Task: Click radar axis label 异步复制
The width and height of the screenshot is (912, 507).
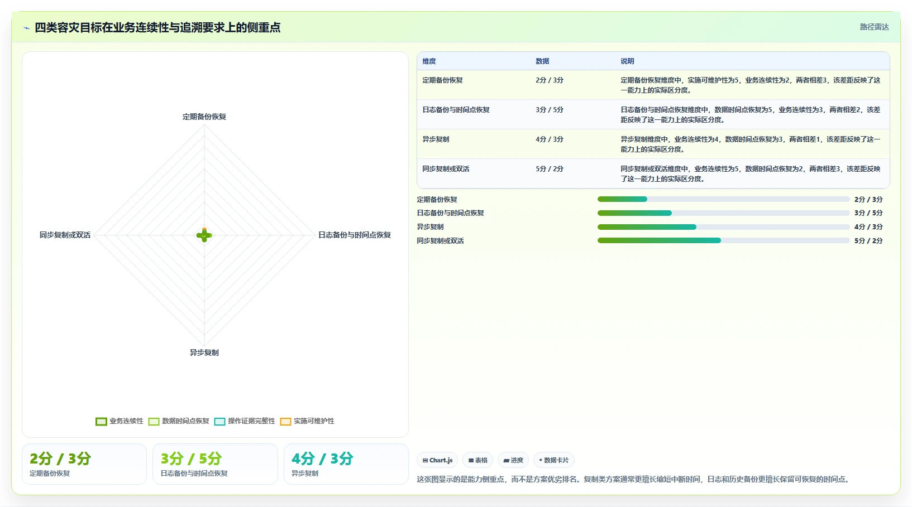Action: tap(204, 353)
